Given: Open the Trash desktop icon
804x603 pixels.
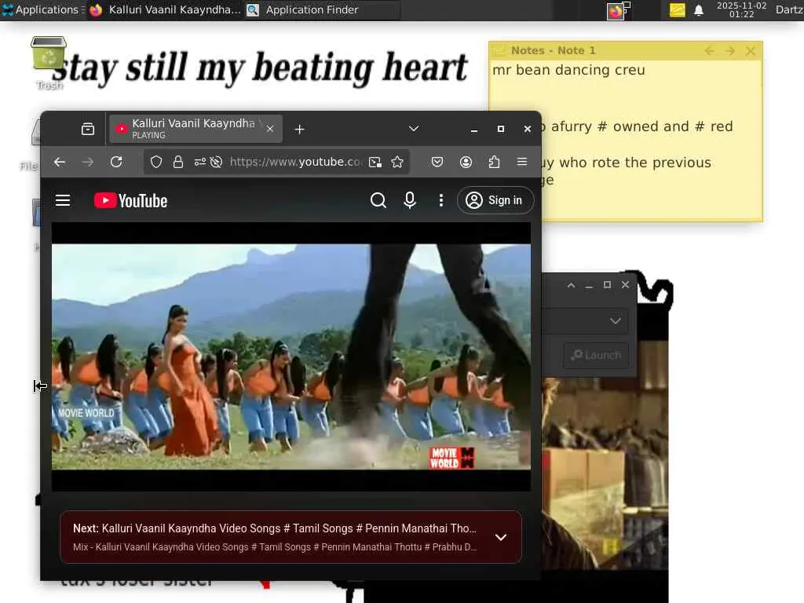Looking at the screenshot, I should [x=49, y=61].
